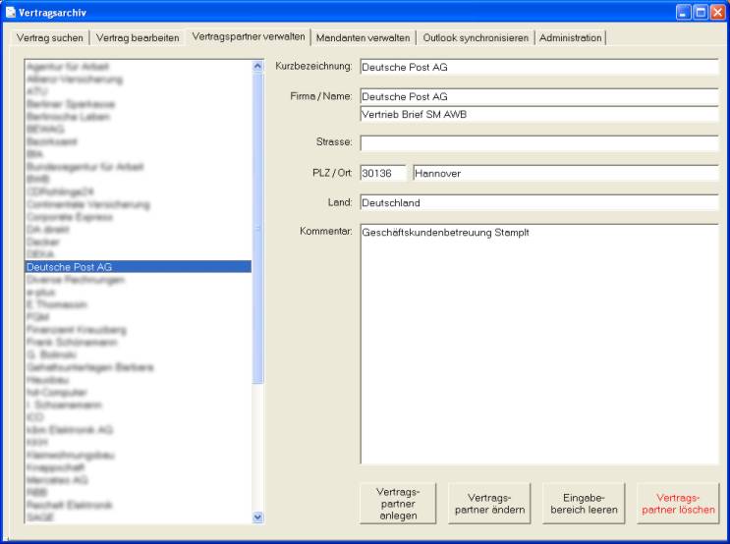This screenshot has height=544, width=730.
Task: Go to Mandanten verwalten tab
Action: coord(364,37)
